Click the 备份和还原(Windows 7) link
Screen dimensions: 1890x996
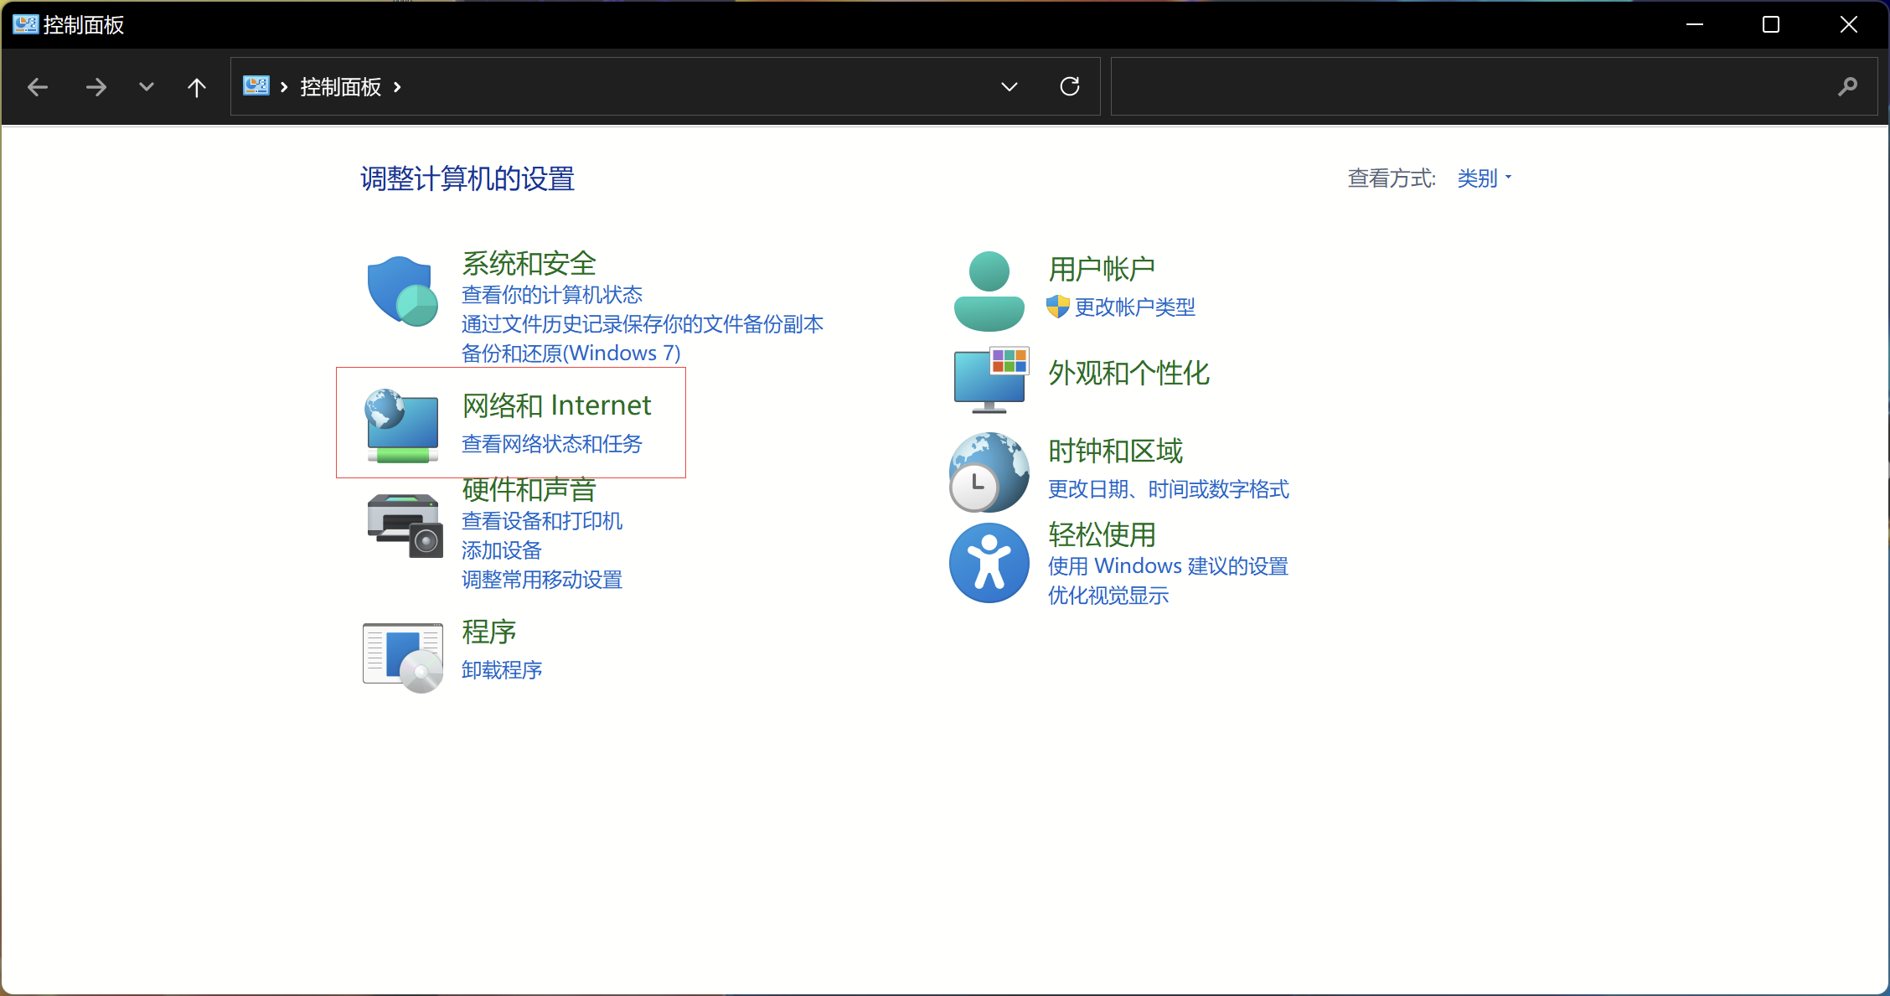pos(571,354)
